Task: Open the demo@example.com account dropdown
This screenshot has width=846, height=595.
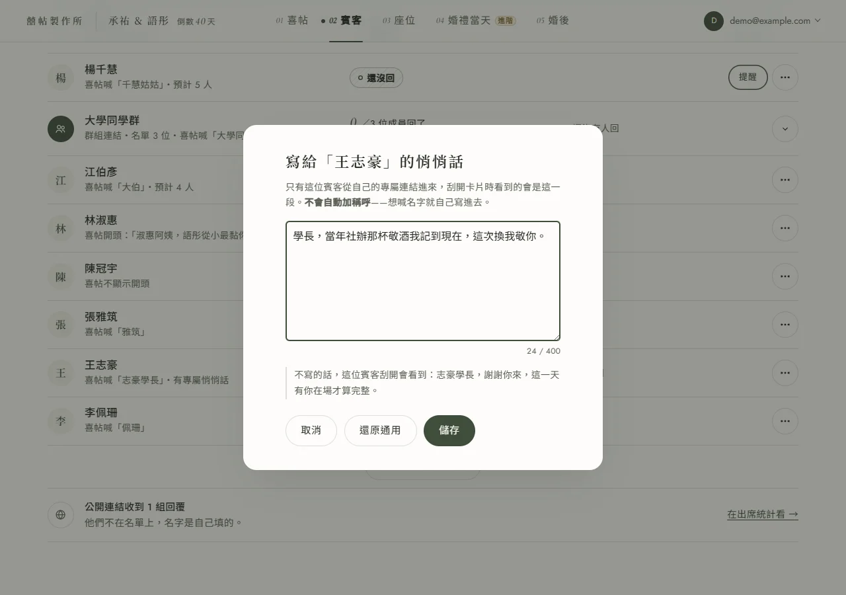Action: click(x=763, y=20)
